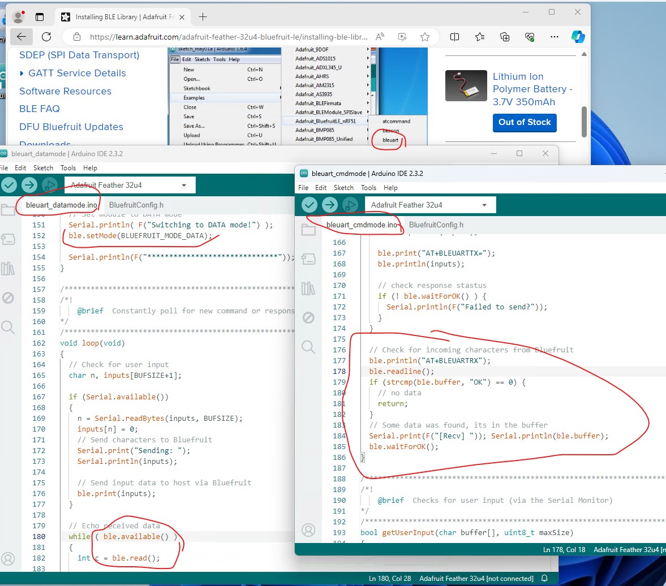
Task: Open SDEP (SPI Data Transport) link
Action: point(79,55)
